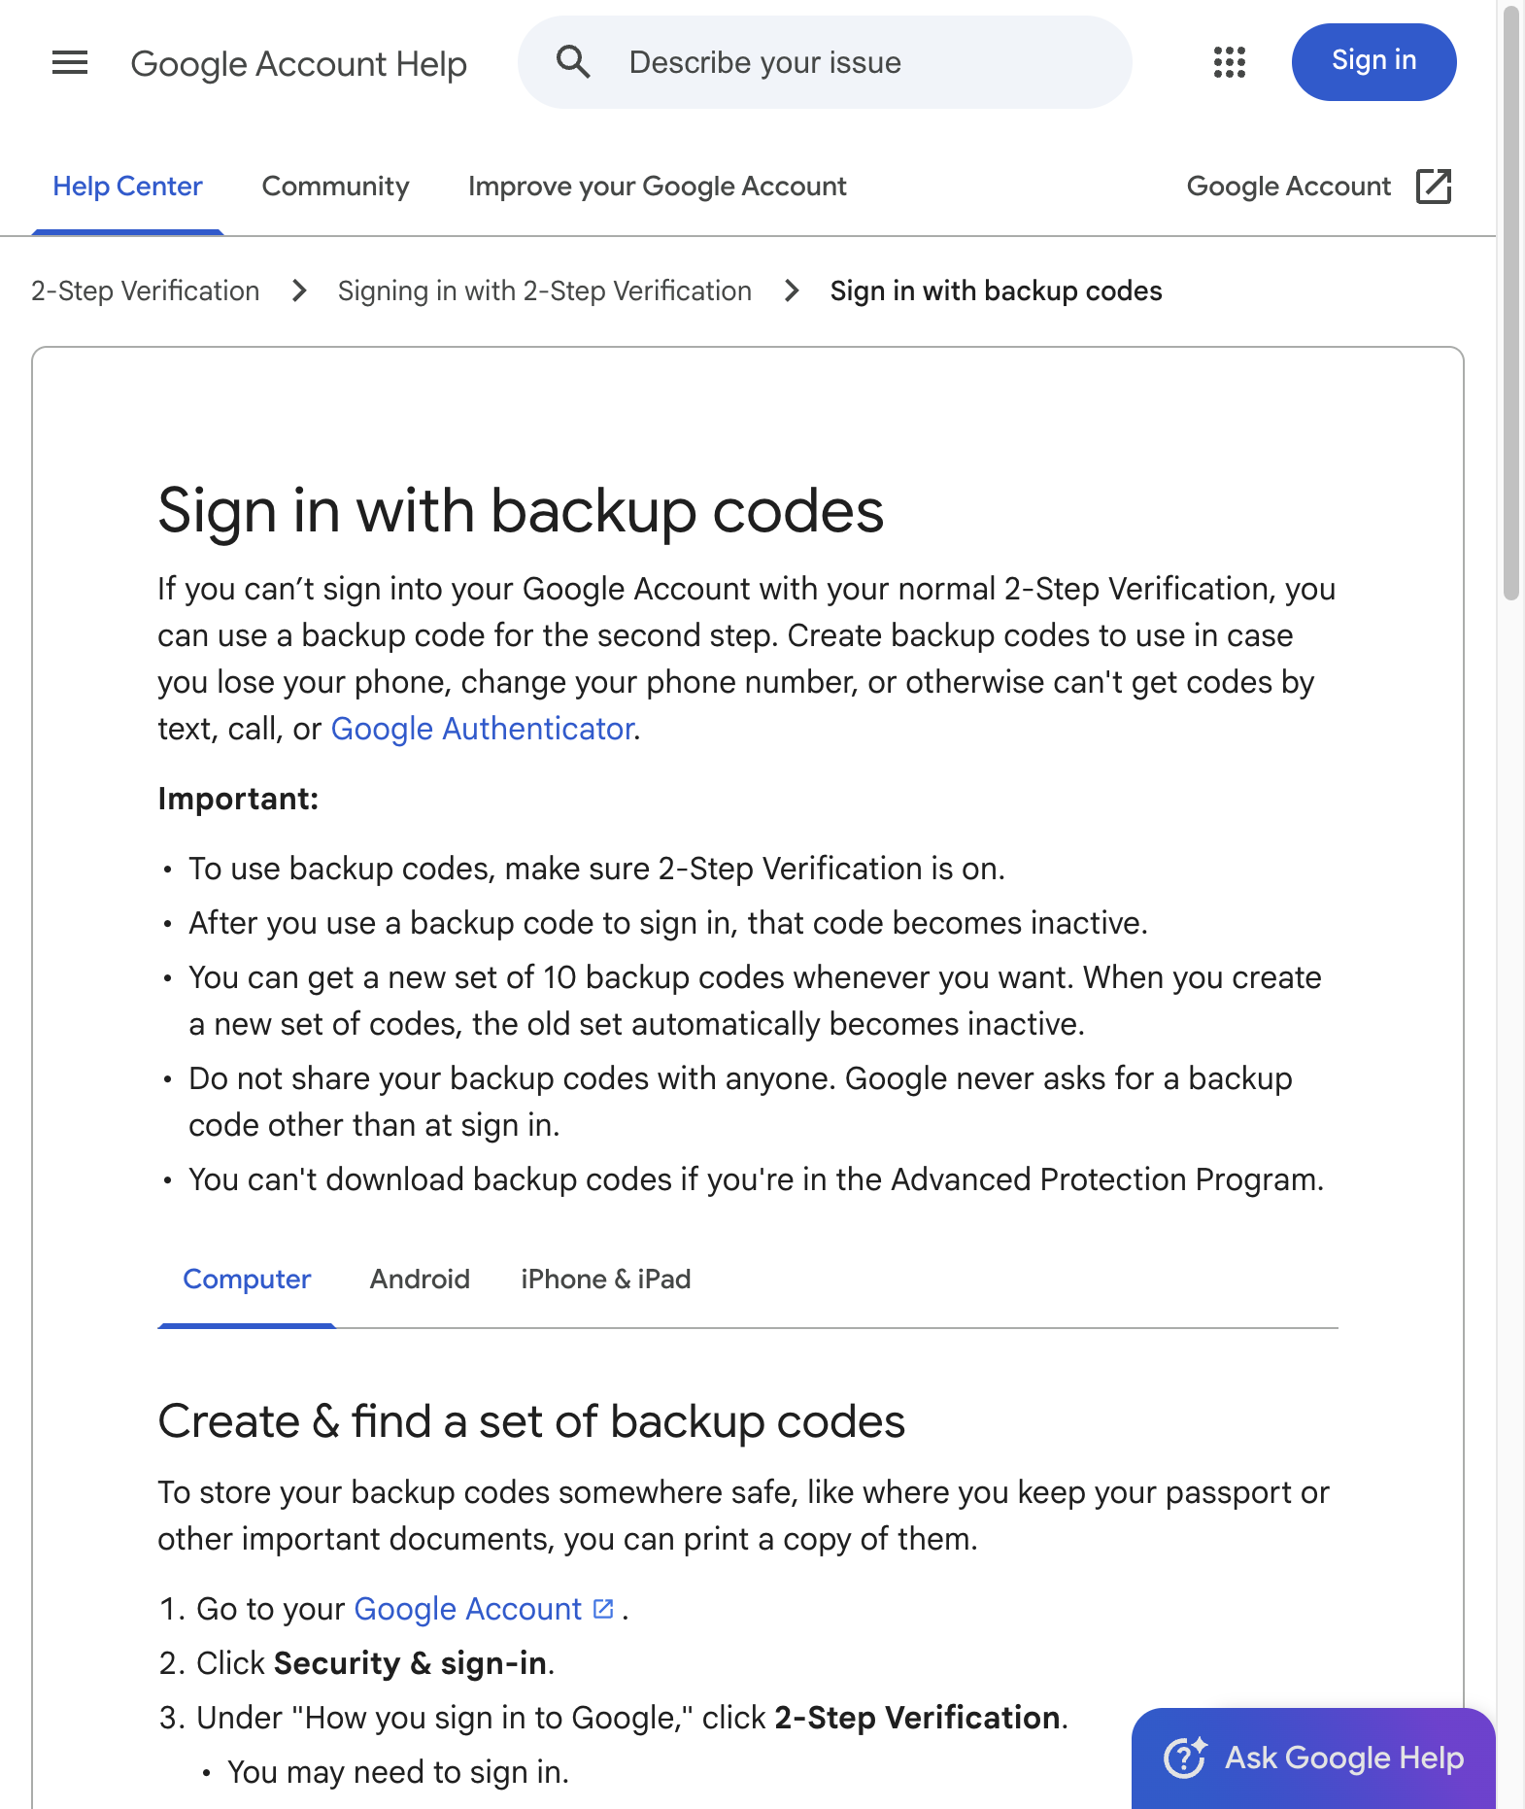Go to 2-Step Verification breadcrumb
The height and width of the screenshot is (1809, 1525).
point(145,291)
